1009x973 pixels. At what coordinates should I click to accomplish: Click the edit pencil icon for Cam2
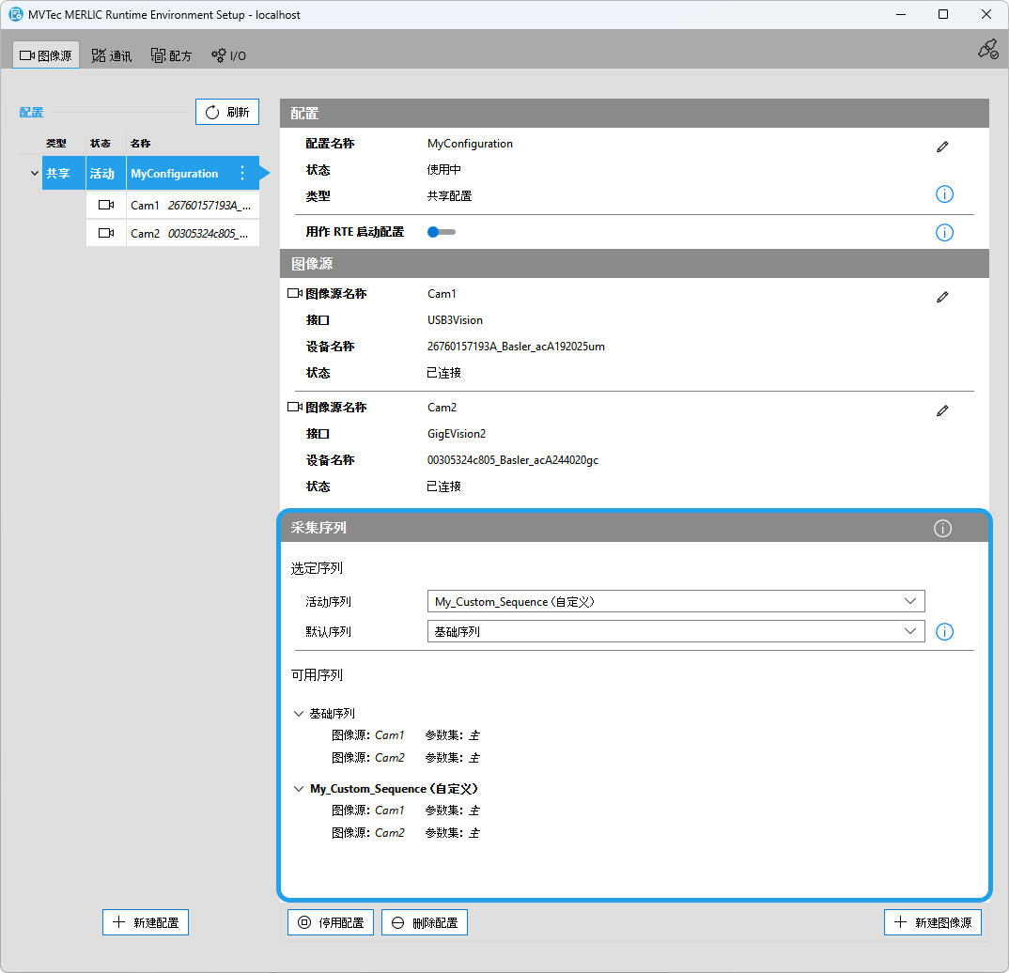click(942, 410)
